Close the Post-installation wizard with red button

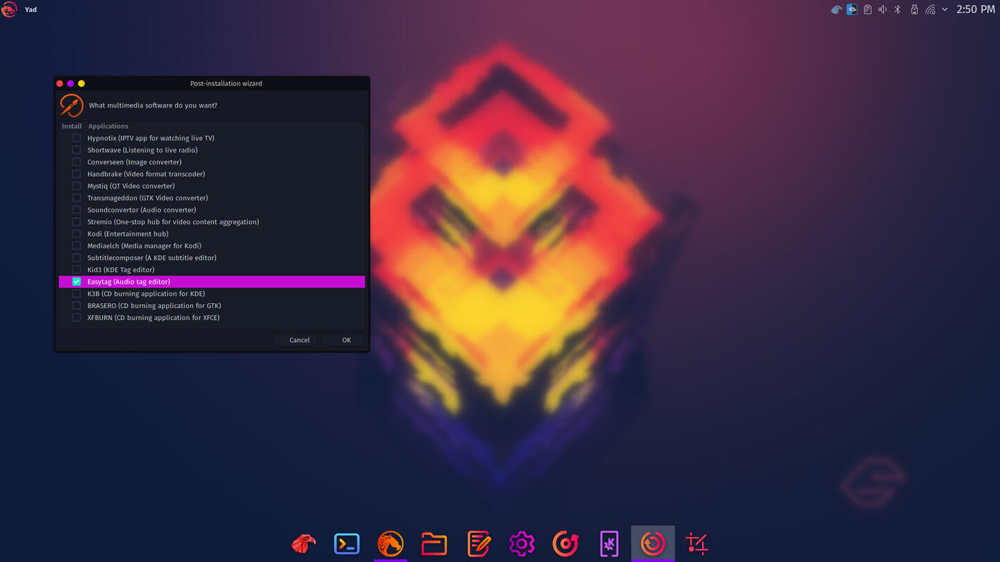coord(60,83)
